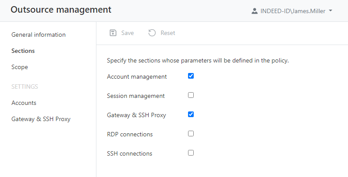Tick the RDP connections checkbox
This screenshot has height=177, width=348.
tap(191, 134)
